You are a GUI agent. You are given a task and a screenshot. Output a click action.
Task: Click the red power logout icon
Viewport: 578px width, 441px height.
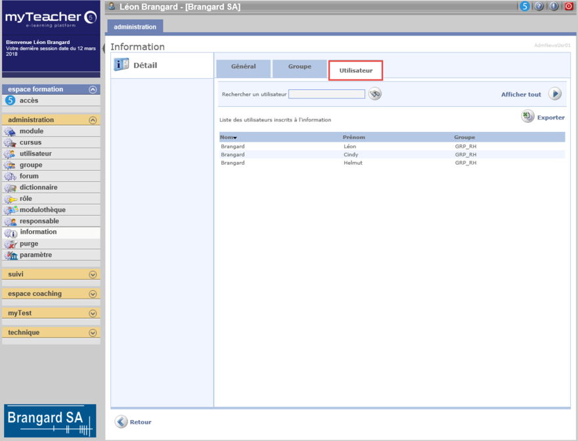569,7
